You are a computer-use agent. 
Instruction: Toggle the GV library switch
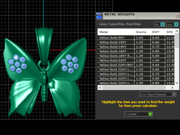point(159,24)
